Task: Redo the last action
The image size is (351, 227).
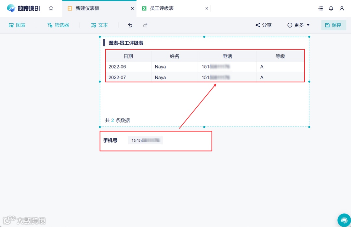Action: click(145, 25)
